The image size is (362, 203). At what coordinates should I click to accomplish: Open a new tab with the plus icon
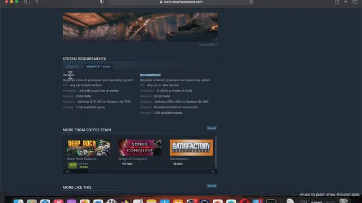pos(346,2)
